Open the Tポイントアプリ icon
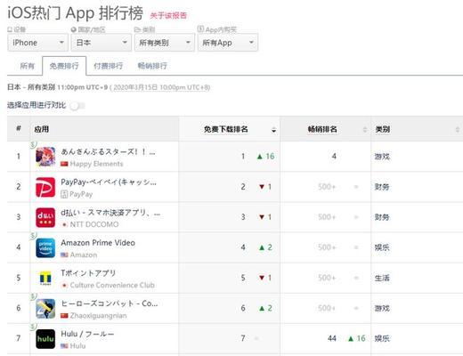The image size is (463, 356). (45, 279)
